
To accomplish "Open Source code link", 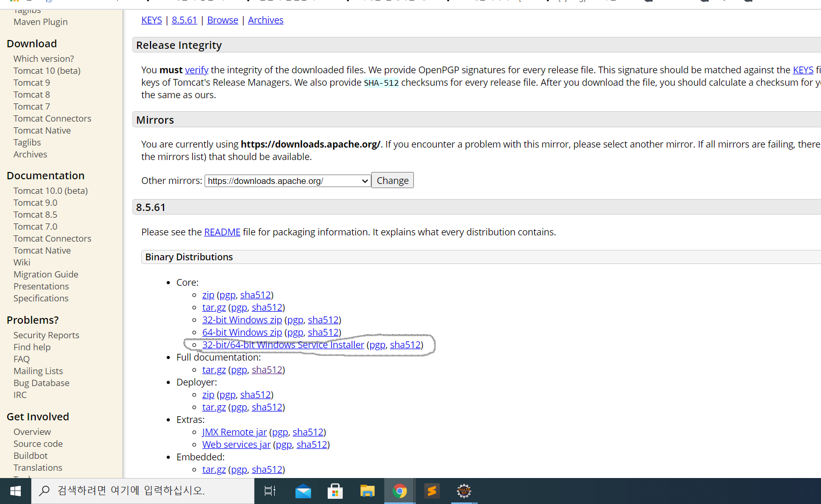I will [38, 444].
